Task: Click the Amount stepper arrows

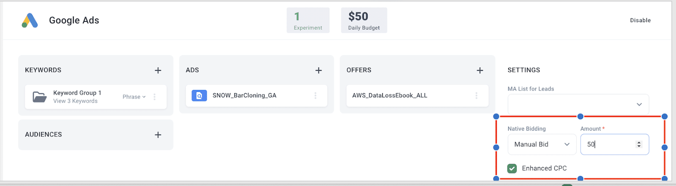Action: [639, 144]
